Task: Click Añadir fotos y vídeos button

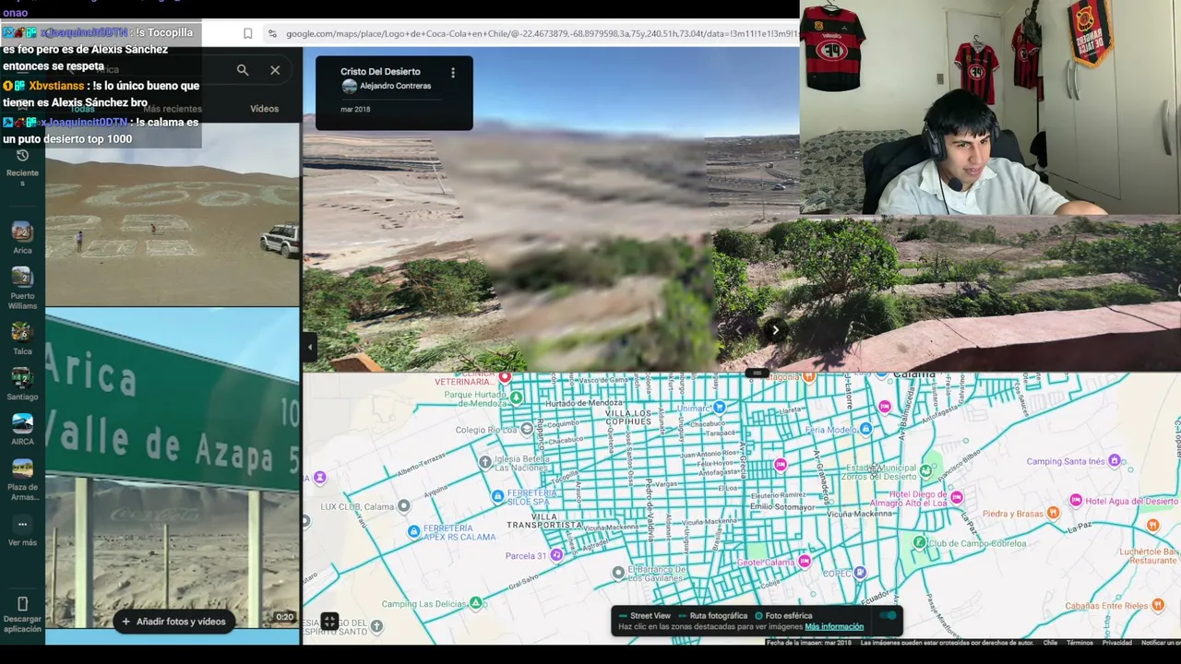Action: (173, 622)
